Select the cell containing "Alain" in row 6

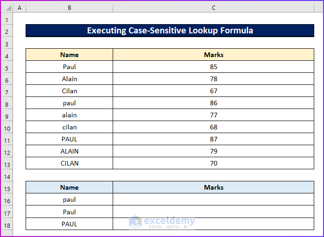point(69,79)
